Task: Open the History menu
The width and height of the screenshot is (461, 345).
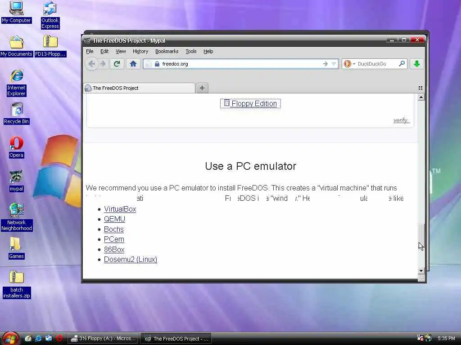Action: 140,51
